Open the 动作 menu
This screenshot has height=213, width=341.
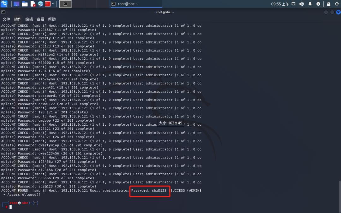tap(18, 19)
